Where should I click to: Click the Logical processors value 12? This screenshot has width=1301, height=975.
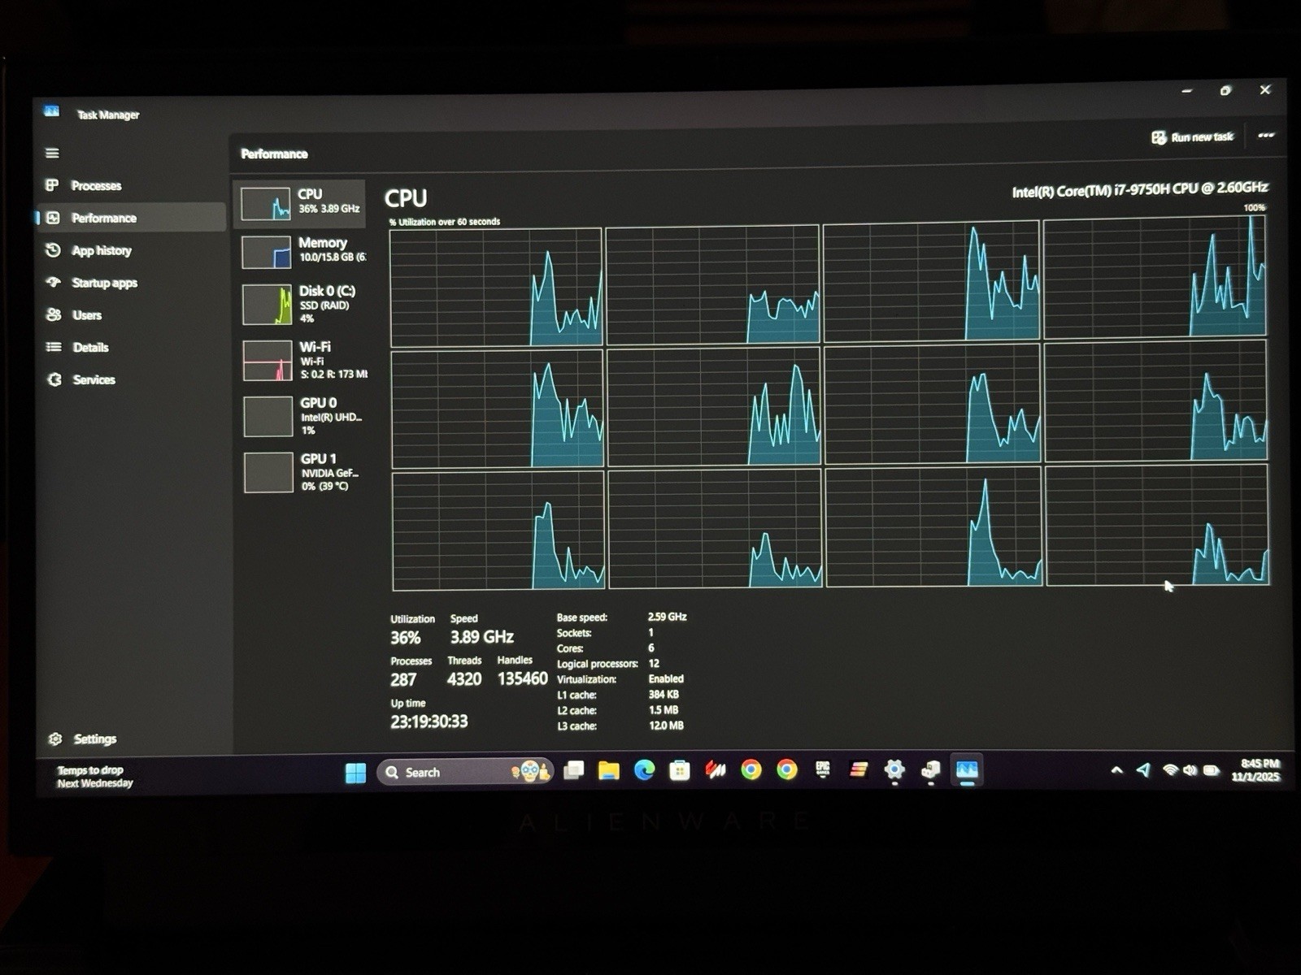(x=654, y=664)
